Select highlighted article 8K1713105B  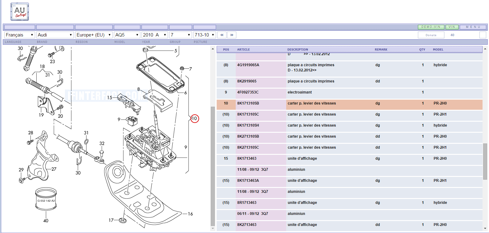248,103
